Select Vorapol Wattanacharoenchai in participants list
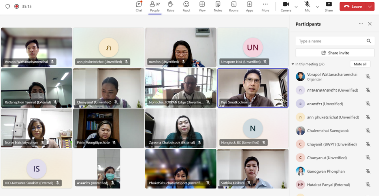The height and width of the screenshot is (196, 379). [334, 77]
